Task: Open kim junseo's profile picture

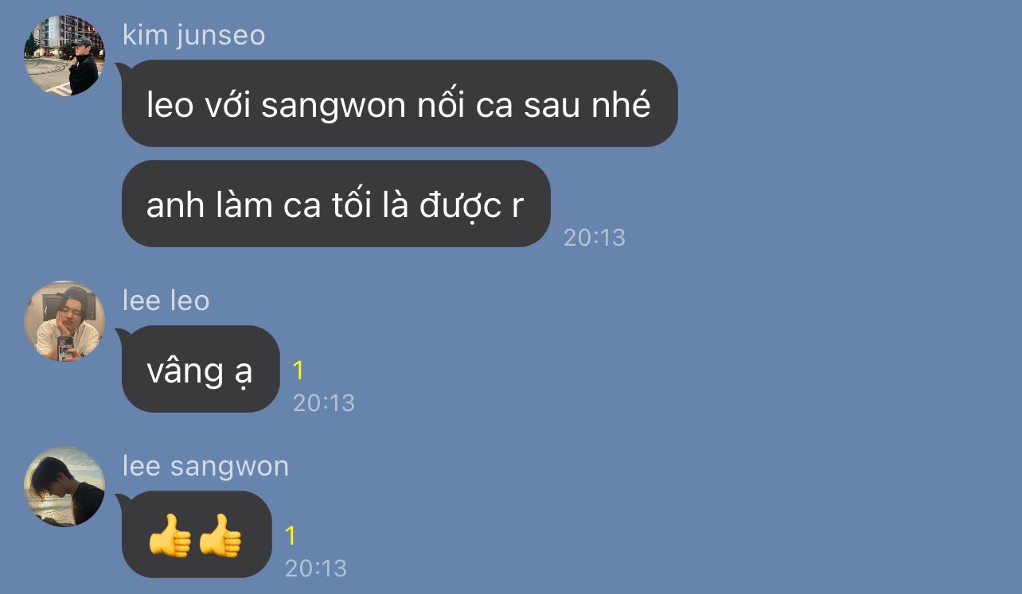Action: click(x=64, y=56)
